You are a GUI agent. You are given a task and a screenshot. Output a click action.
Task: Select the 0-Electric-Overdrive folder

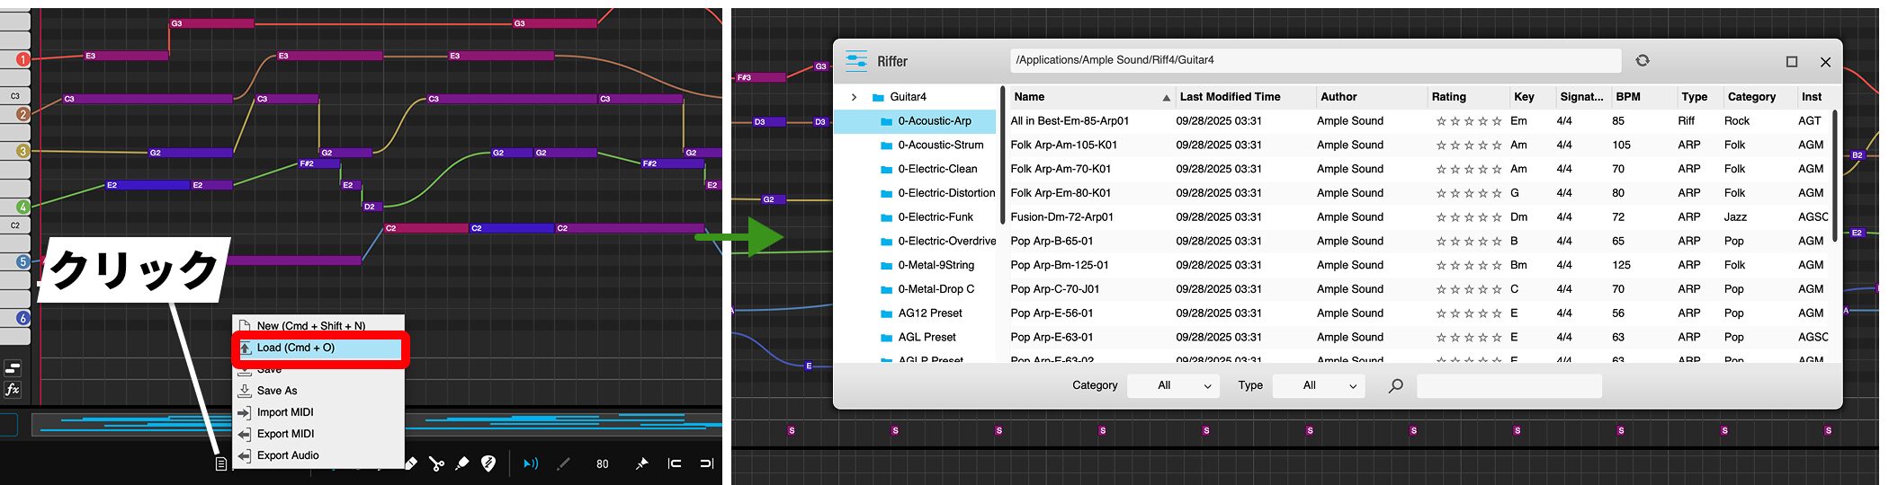916,242
